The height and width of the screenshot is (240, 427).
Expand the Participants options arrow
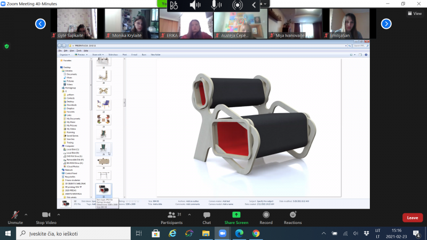[189, 215]
